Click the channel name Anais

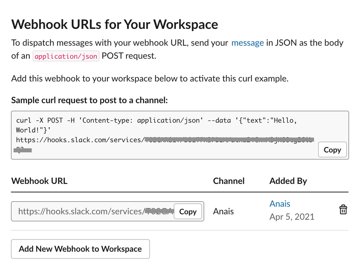coord(223,211)
